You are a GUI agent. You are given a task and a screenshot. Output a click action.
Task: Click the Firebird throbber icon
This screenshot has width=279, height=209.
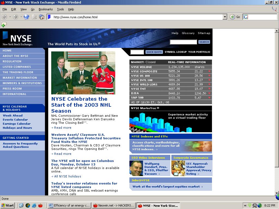click(274, 9)
